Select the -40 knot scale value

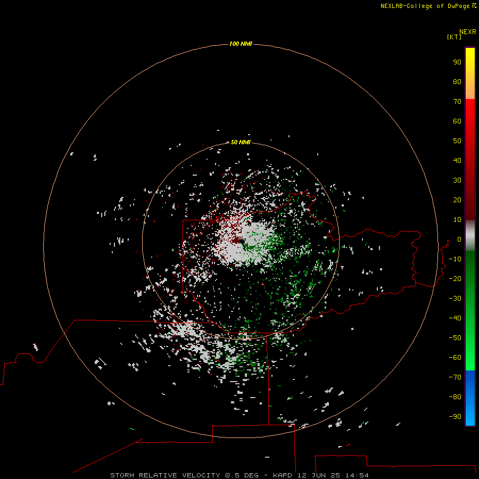455,318
